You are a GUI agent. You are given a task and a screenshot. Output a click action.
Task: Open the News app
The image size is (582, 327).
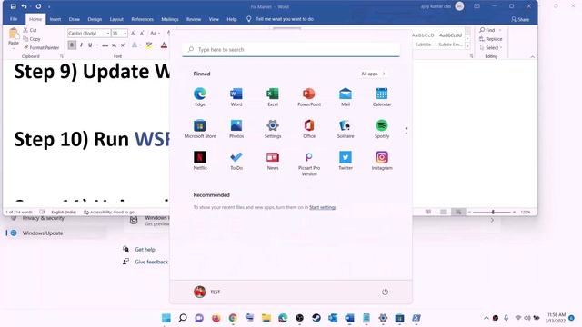click(x=273, y=161)
